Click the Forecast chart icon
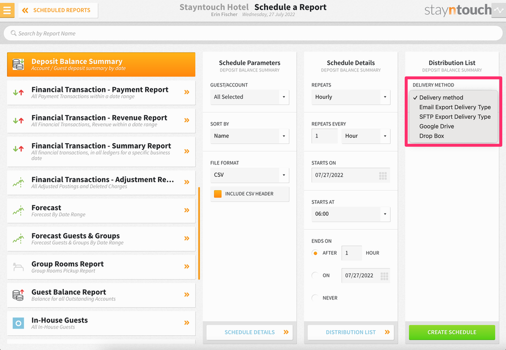506x350 pixels. [x=18, y=211]
